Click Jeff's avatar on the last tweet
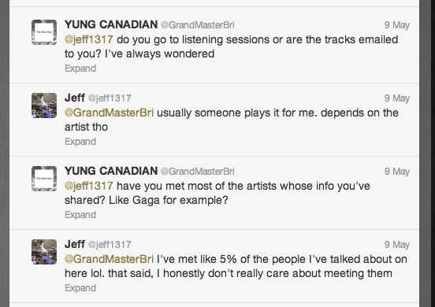The width and height of the screenshot is (435, 307). (44, 252)
